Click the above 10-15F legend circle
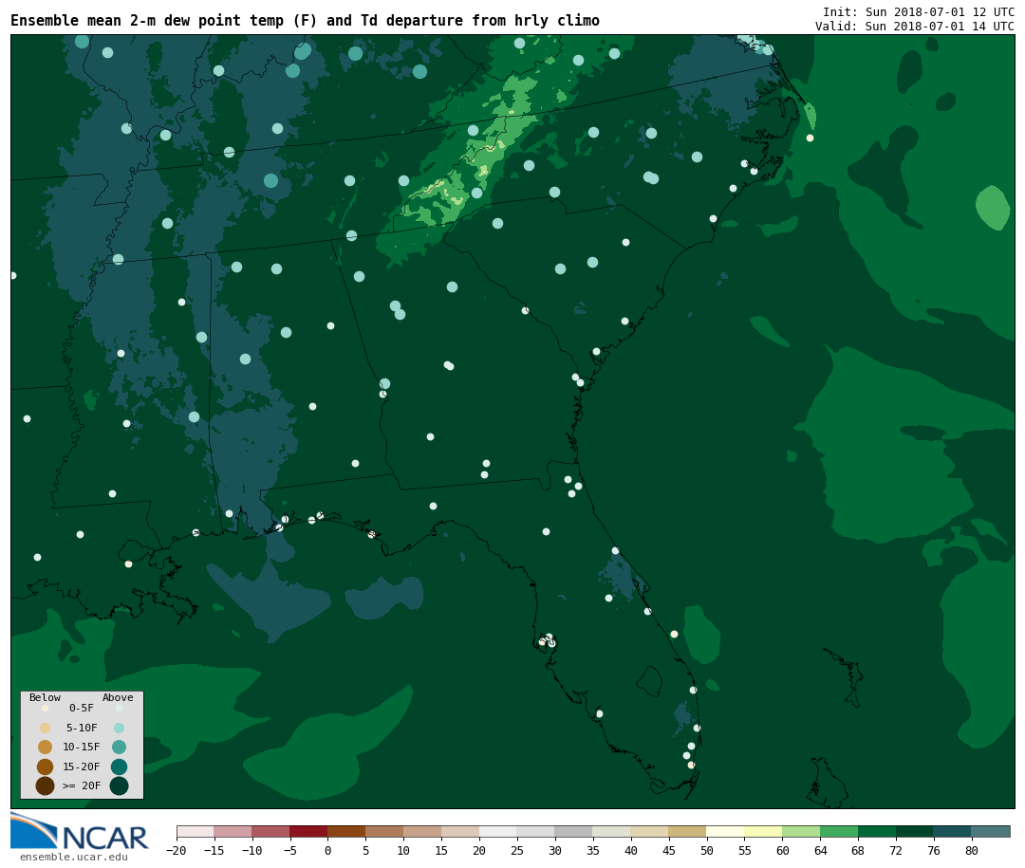 click(119, 748)
